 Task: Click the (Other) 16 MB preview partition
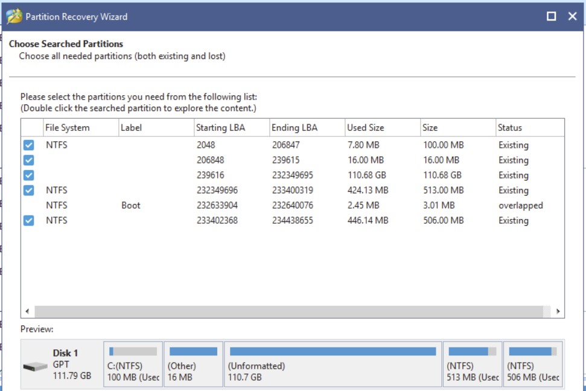click(x=193, y=365)
